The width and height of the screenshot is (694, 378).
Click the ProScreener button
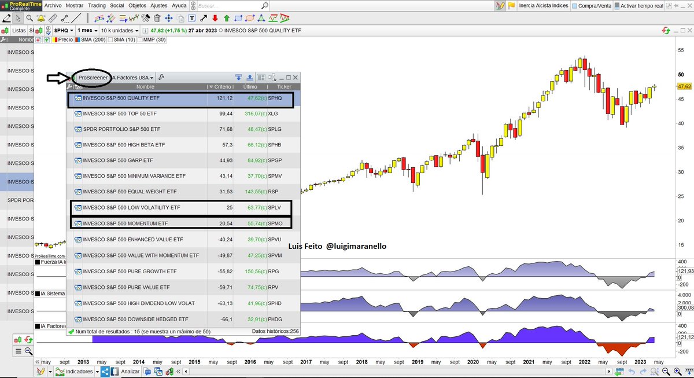[x=93, y=78]
